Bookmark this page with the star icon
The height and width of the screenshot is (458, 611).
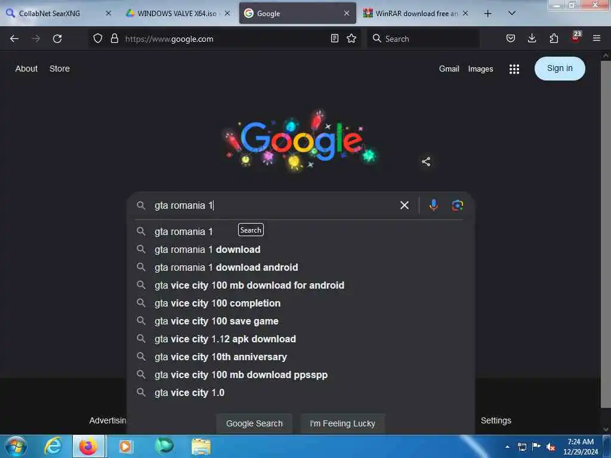click(351, 39)
